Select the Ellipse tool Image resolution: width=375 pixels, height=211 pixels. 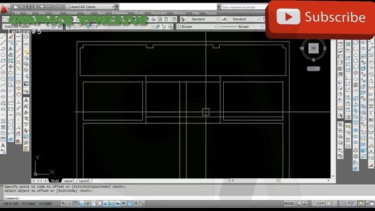click(3, 91)
